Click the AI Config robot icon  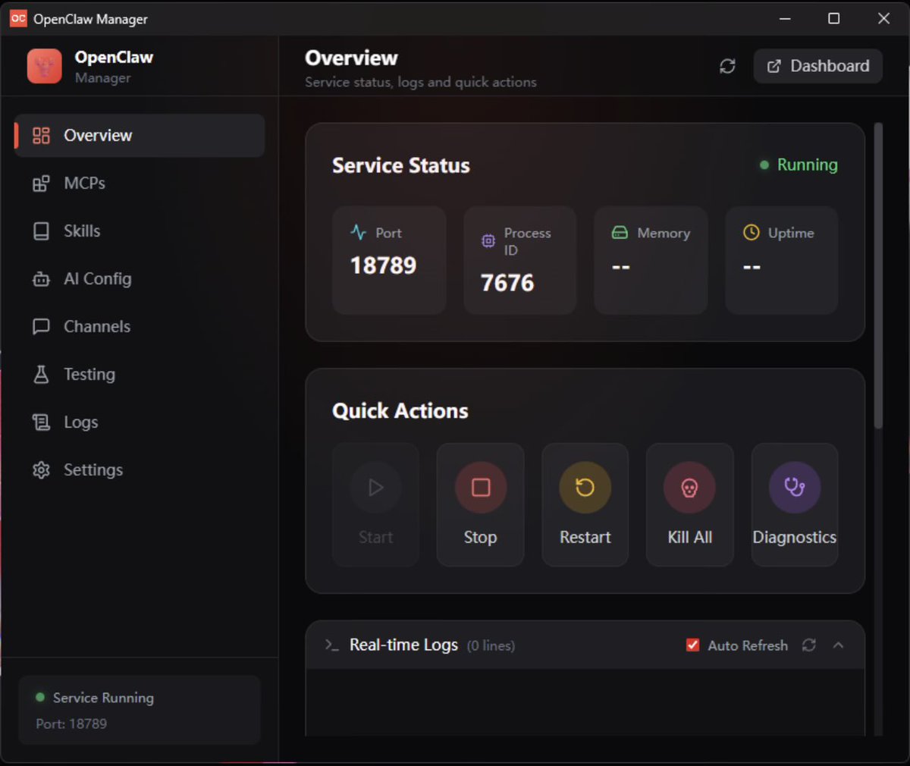41,279
